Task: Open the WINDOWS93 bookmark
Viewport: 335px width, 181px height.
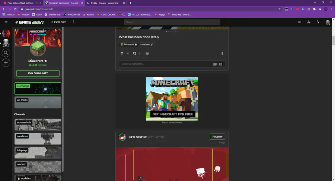Action: coord(71,15)
